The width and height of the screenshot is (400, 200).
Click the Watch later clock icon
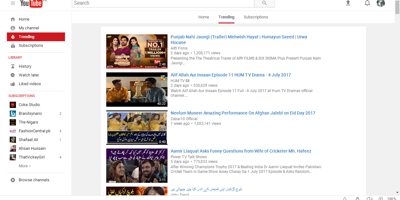coord(13,75)
